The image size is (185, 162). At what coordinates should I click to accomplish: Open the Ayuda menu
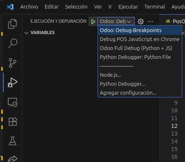tap(178, 7)
